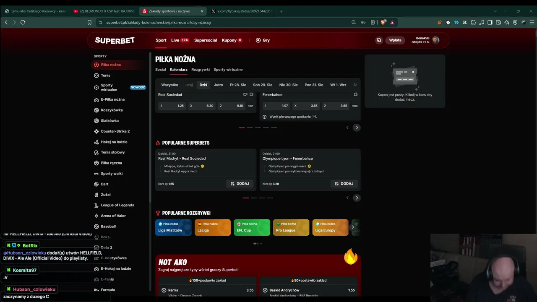
Task: Switch to the Rozgrywki sub-tab
Action: [201, 70]
